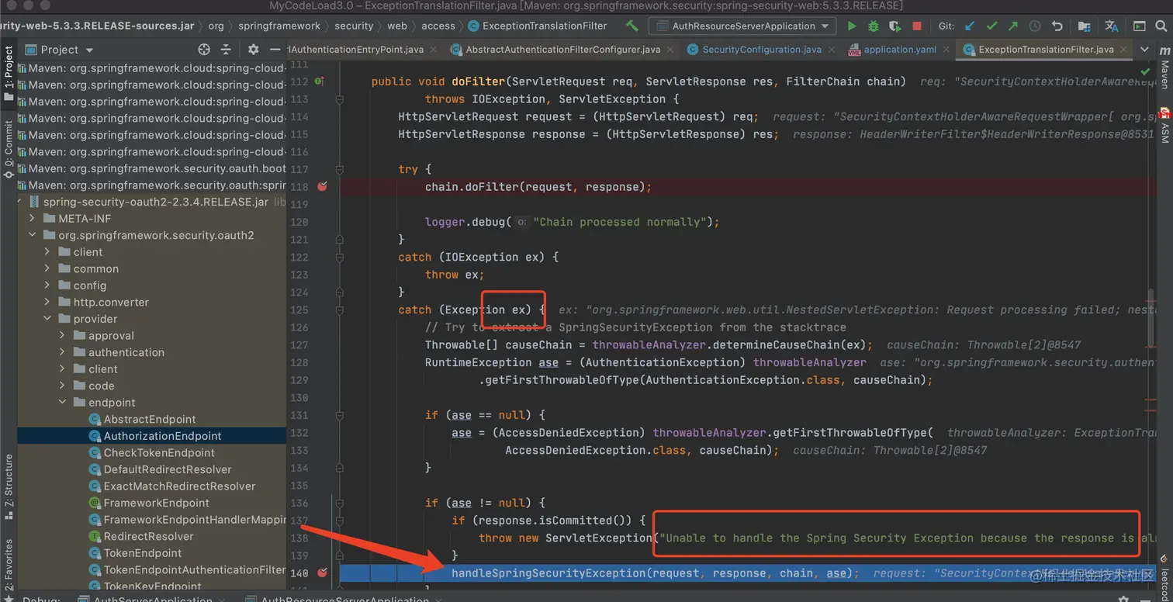Collapse the provider package
1173x602 pixels.
click(47, 319)
